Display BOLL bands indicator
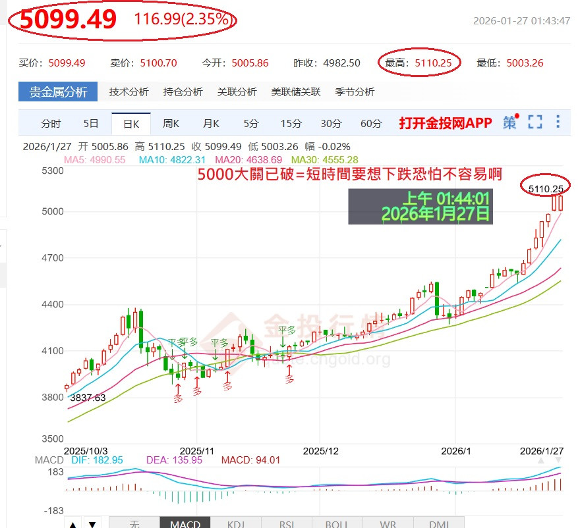Viewport: 578px width, 528px height. point(336,523)
